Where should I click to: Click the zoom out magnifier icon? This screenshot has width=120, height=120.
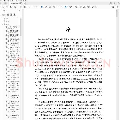[50, 7]
